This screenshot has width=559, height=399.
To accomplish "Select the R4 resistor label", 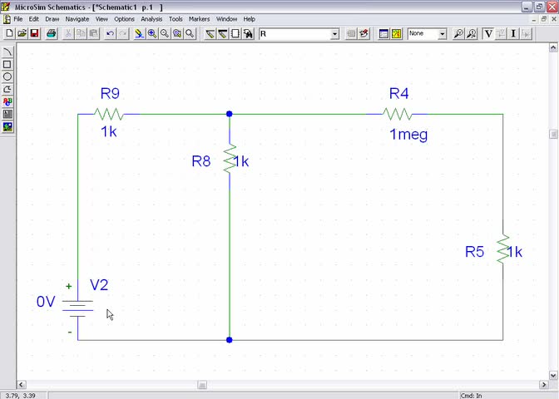I will pyautogui.click(x=399, y=93).
